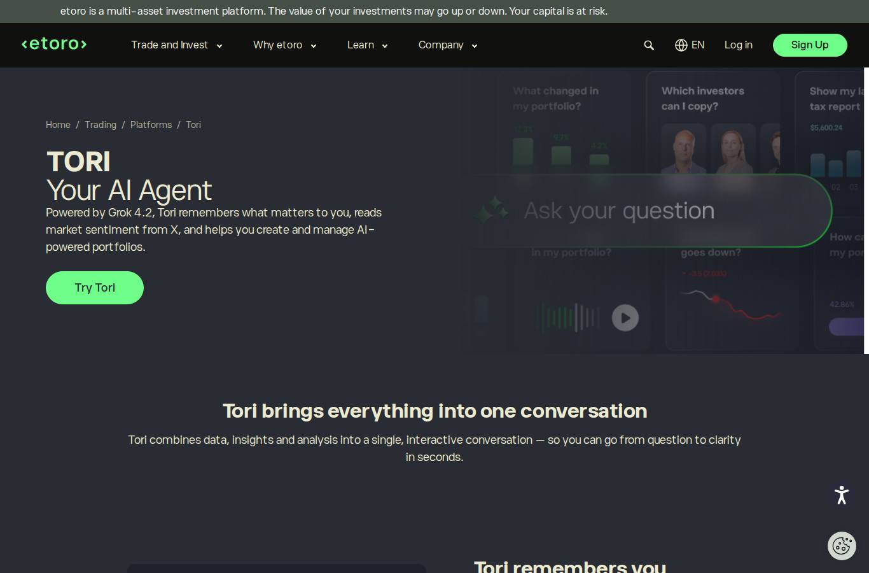This screenshot has width=869, height=573.
Task: Click the Powered by Grok 4.2 paragraph
Action: pyautogui.click(x=214, y=230)
